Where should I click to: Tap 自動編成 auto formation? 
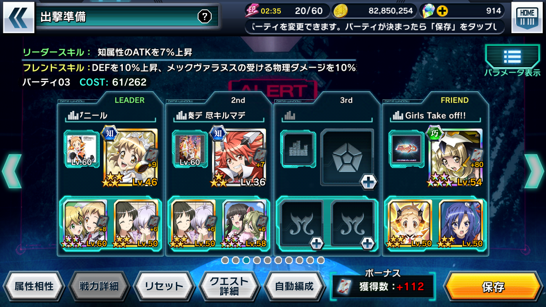coord(294,286)
